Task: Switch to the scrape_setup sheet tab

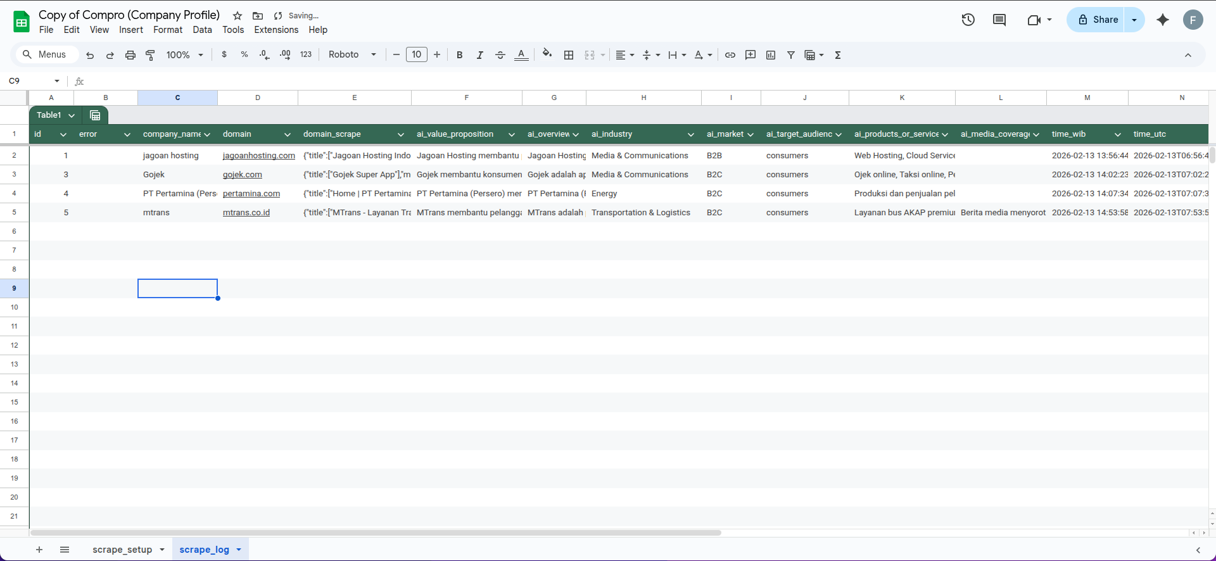Action: point(122,550)
